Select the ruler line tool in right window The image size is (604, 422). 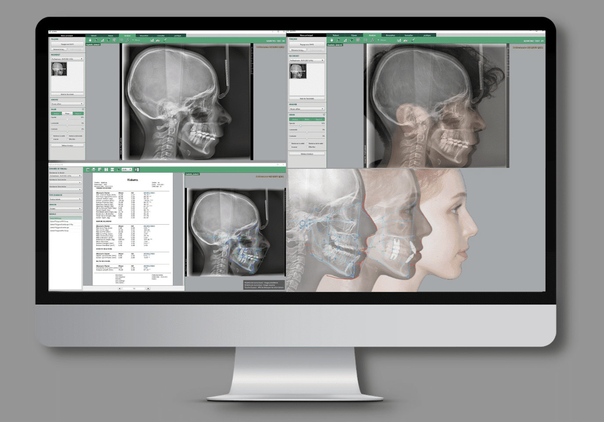[352, 40]
